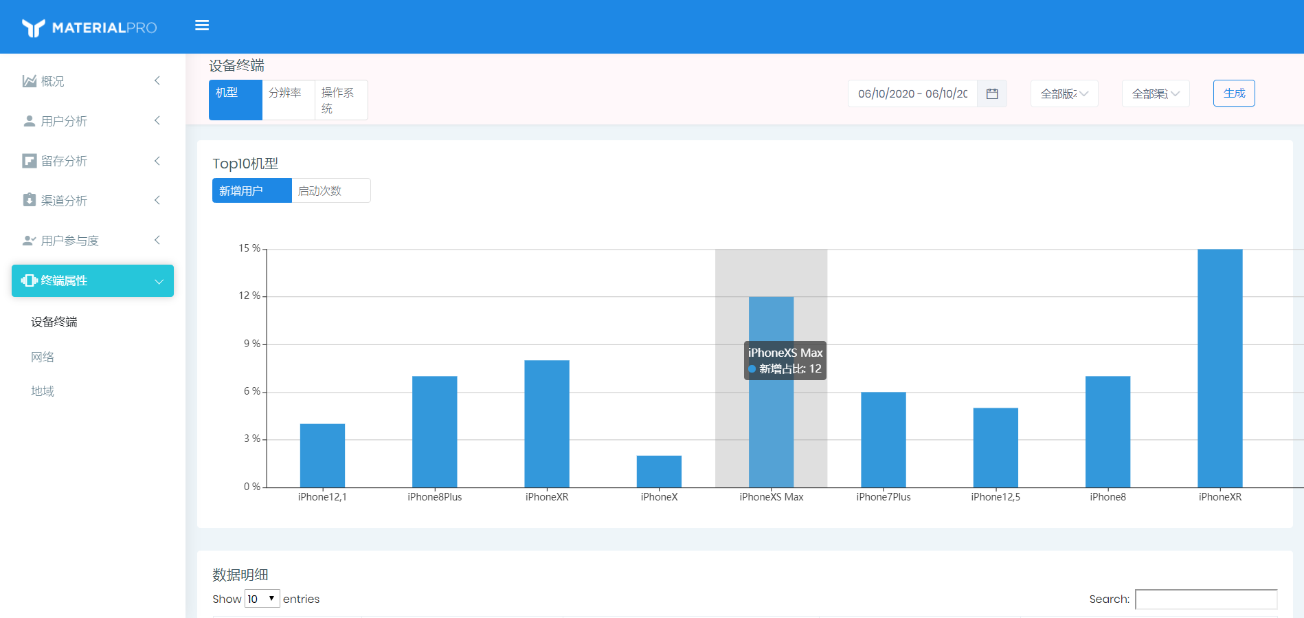Click the 6 % y-axis label
This screenshot has height=618, width=1304.
(x=252, y=391)
